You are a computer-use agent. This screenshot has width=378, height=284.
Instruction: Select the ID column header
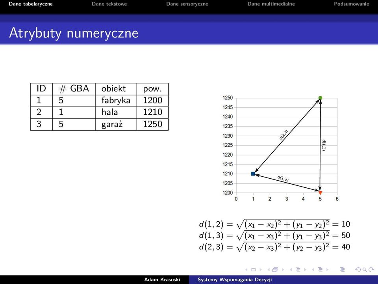pyautogui.click(x=41, y=89)
